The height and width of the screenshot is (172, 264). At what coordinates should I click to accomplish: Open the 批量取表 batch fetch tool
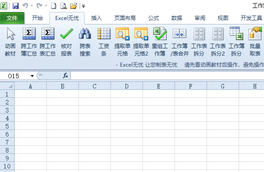click(x=255, y=42)
